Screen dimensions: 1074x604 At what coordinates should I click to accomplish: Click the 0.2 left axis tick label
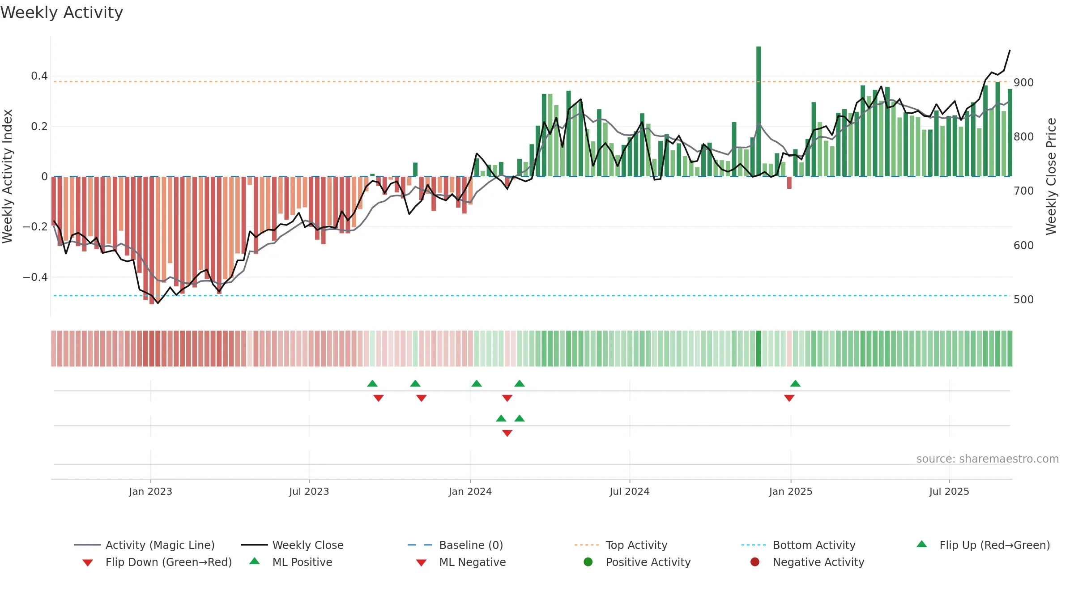pos(39,126)
